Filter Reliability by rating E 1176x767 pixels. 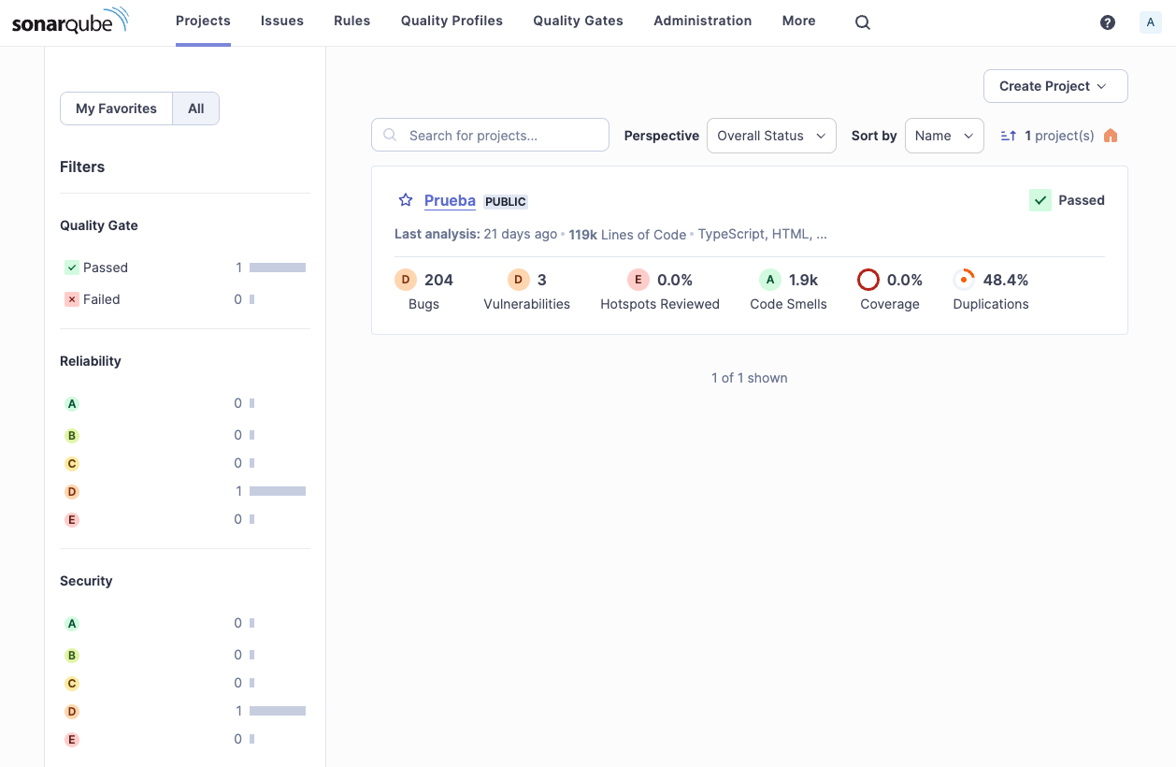pos(185,519)
